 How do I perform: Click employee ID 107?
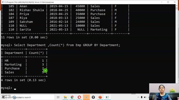11,18
